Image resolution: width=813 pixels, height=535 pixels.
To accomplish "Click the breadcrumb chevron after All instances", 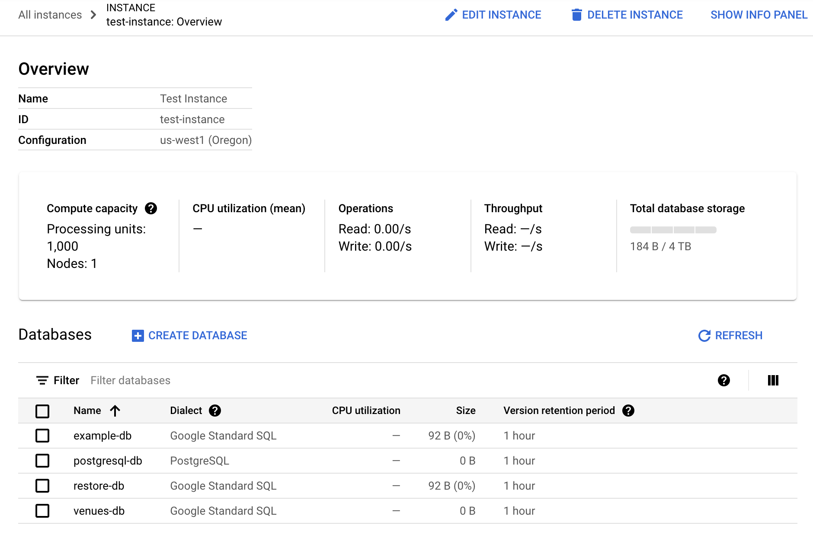I will pyautogui.click(x=93, y=15).
